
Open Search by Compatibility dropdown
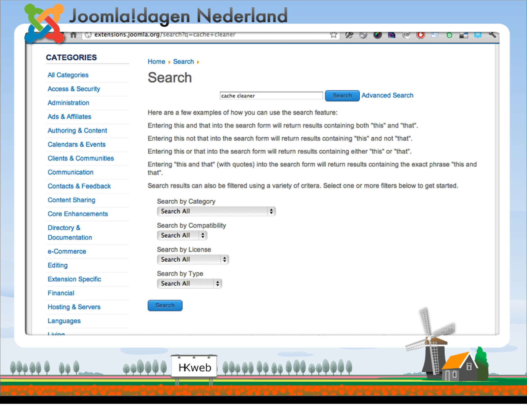pyautogui.click(x=182, y=235)
